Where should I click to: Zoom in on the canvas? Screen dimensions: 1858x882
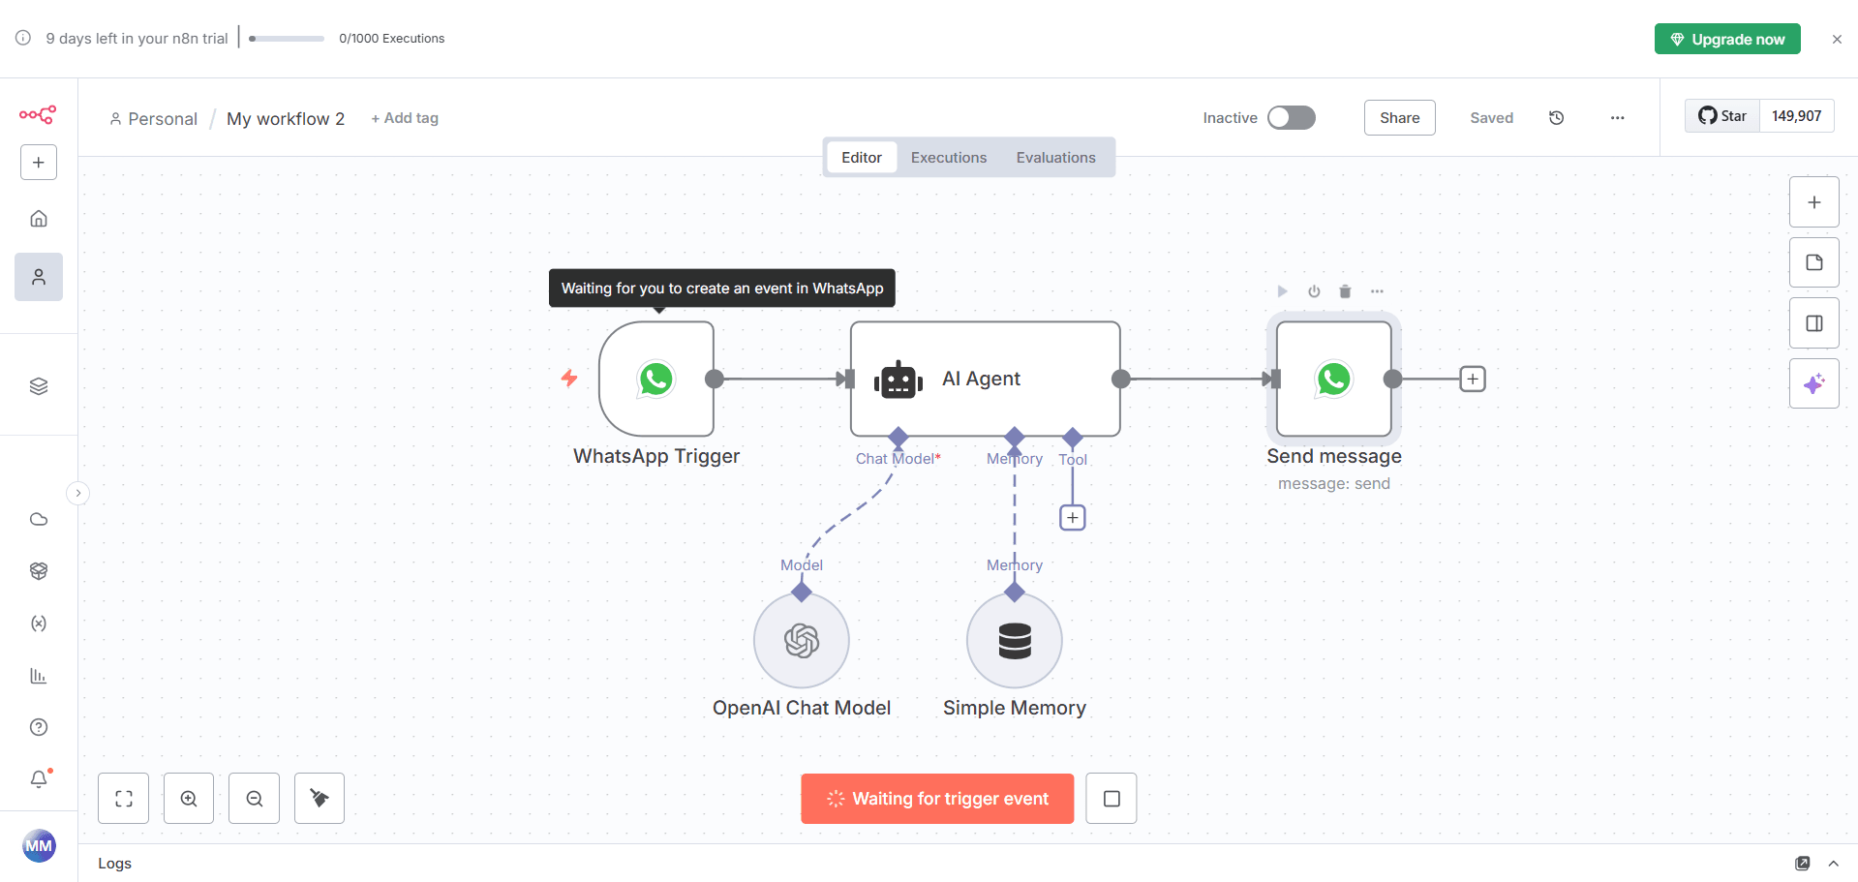click(x=189, y=799)
